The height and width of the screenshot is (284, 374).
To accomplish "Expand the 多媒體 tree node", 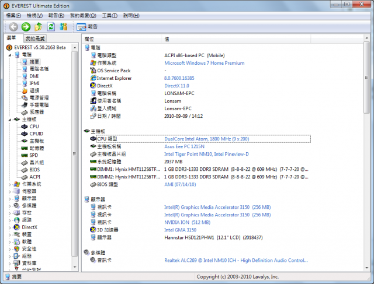I will pyautogui.click(x=9, y=206).
